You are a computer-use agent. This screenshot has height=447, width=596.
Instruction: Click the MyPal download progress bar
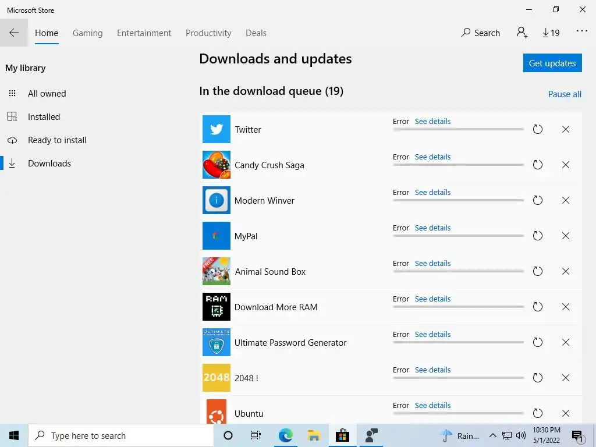(459, 236)
